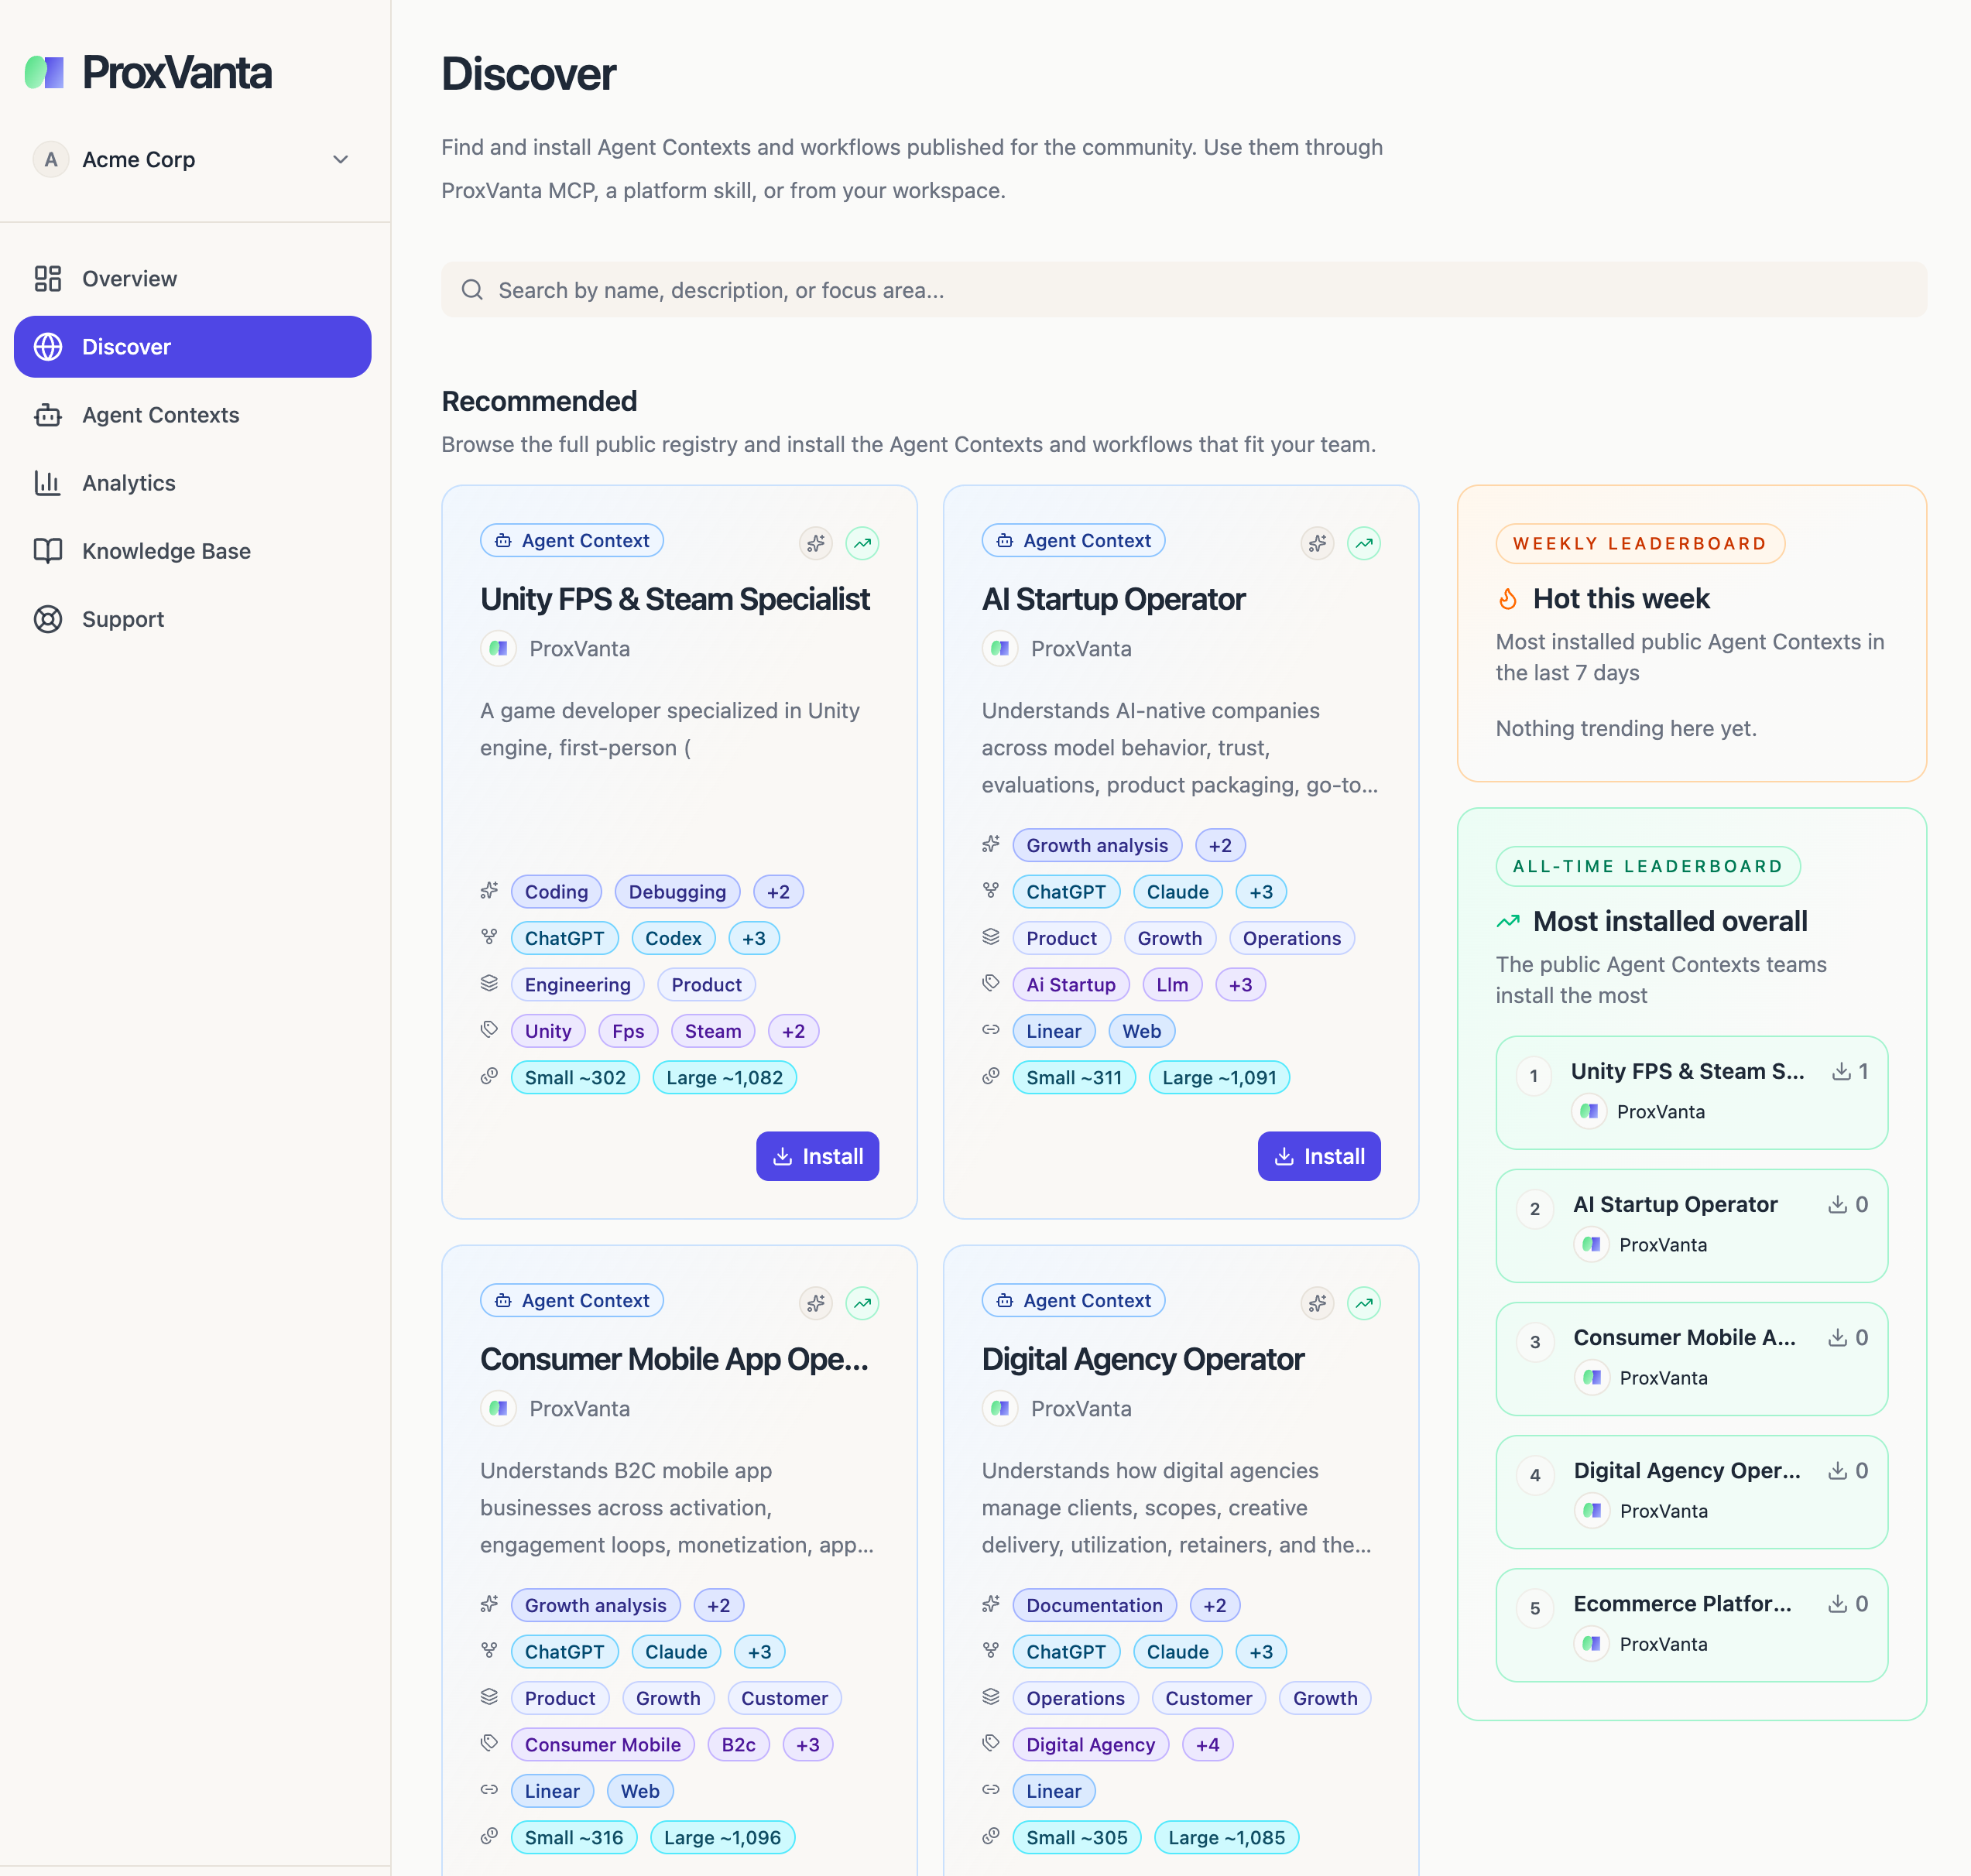Expand +2 after Steam tag on Unity card
This screenshot has width=1971, height=1876.
(x=794, y=1031)
